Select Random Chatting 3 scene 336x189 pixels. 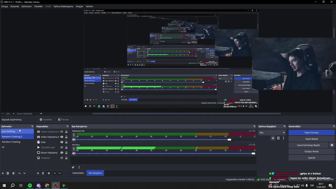click(x=17, y=136)
